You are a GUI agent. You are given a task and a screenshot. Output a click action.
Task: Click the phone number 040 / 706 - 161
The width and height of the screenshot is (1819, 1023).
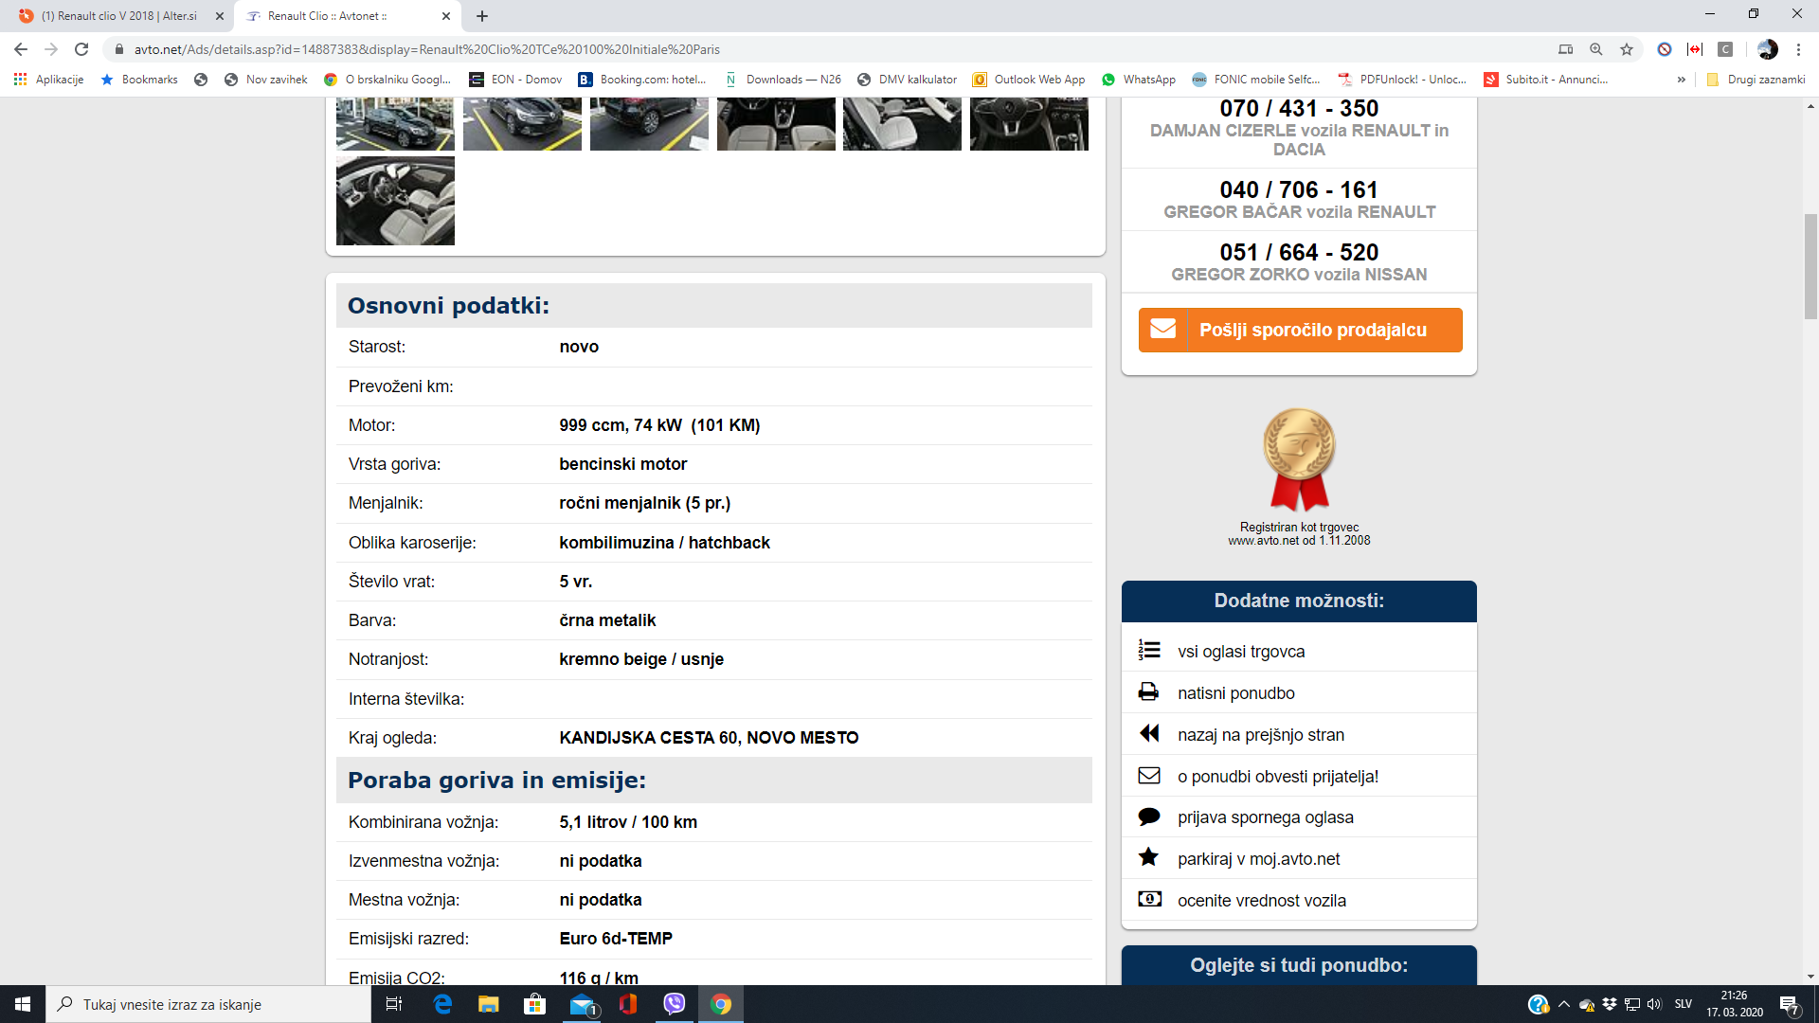pos(1299,189)
